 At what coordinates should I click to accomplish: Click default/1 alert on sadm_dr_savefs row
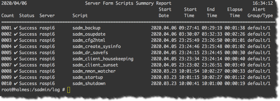click(259, 53)
